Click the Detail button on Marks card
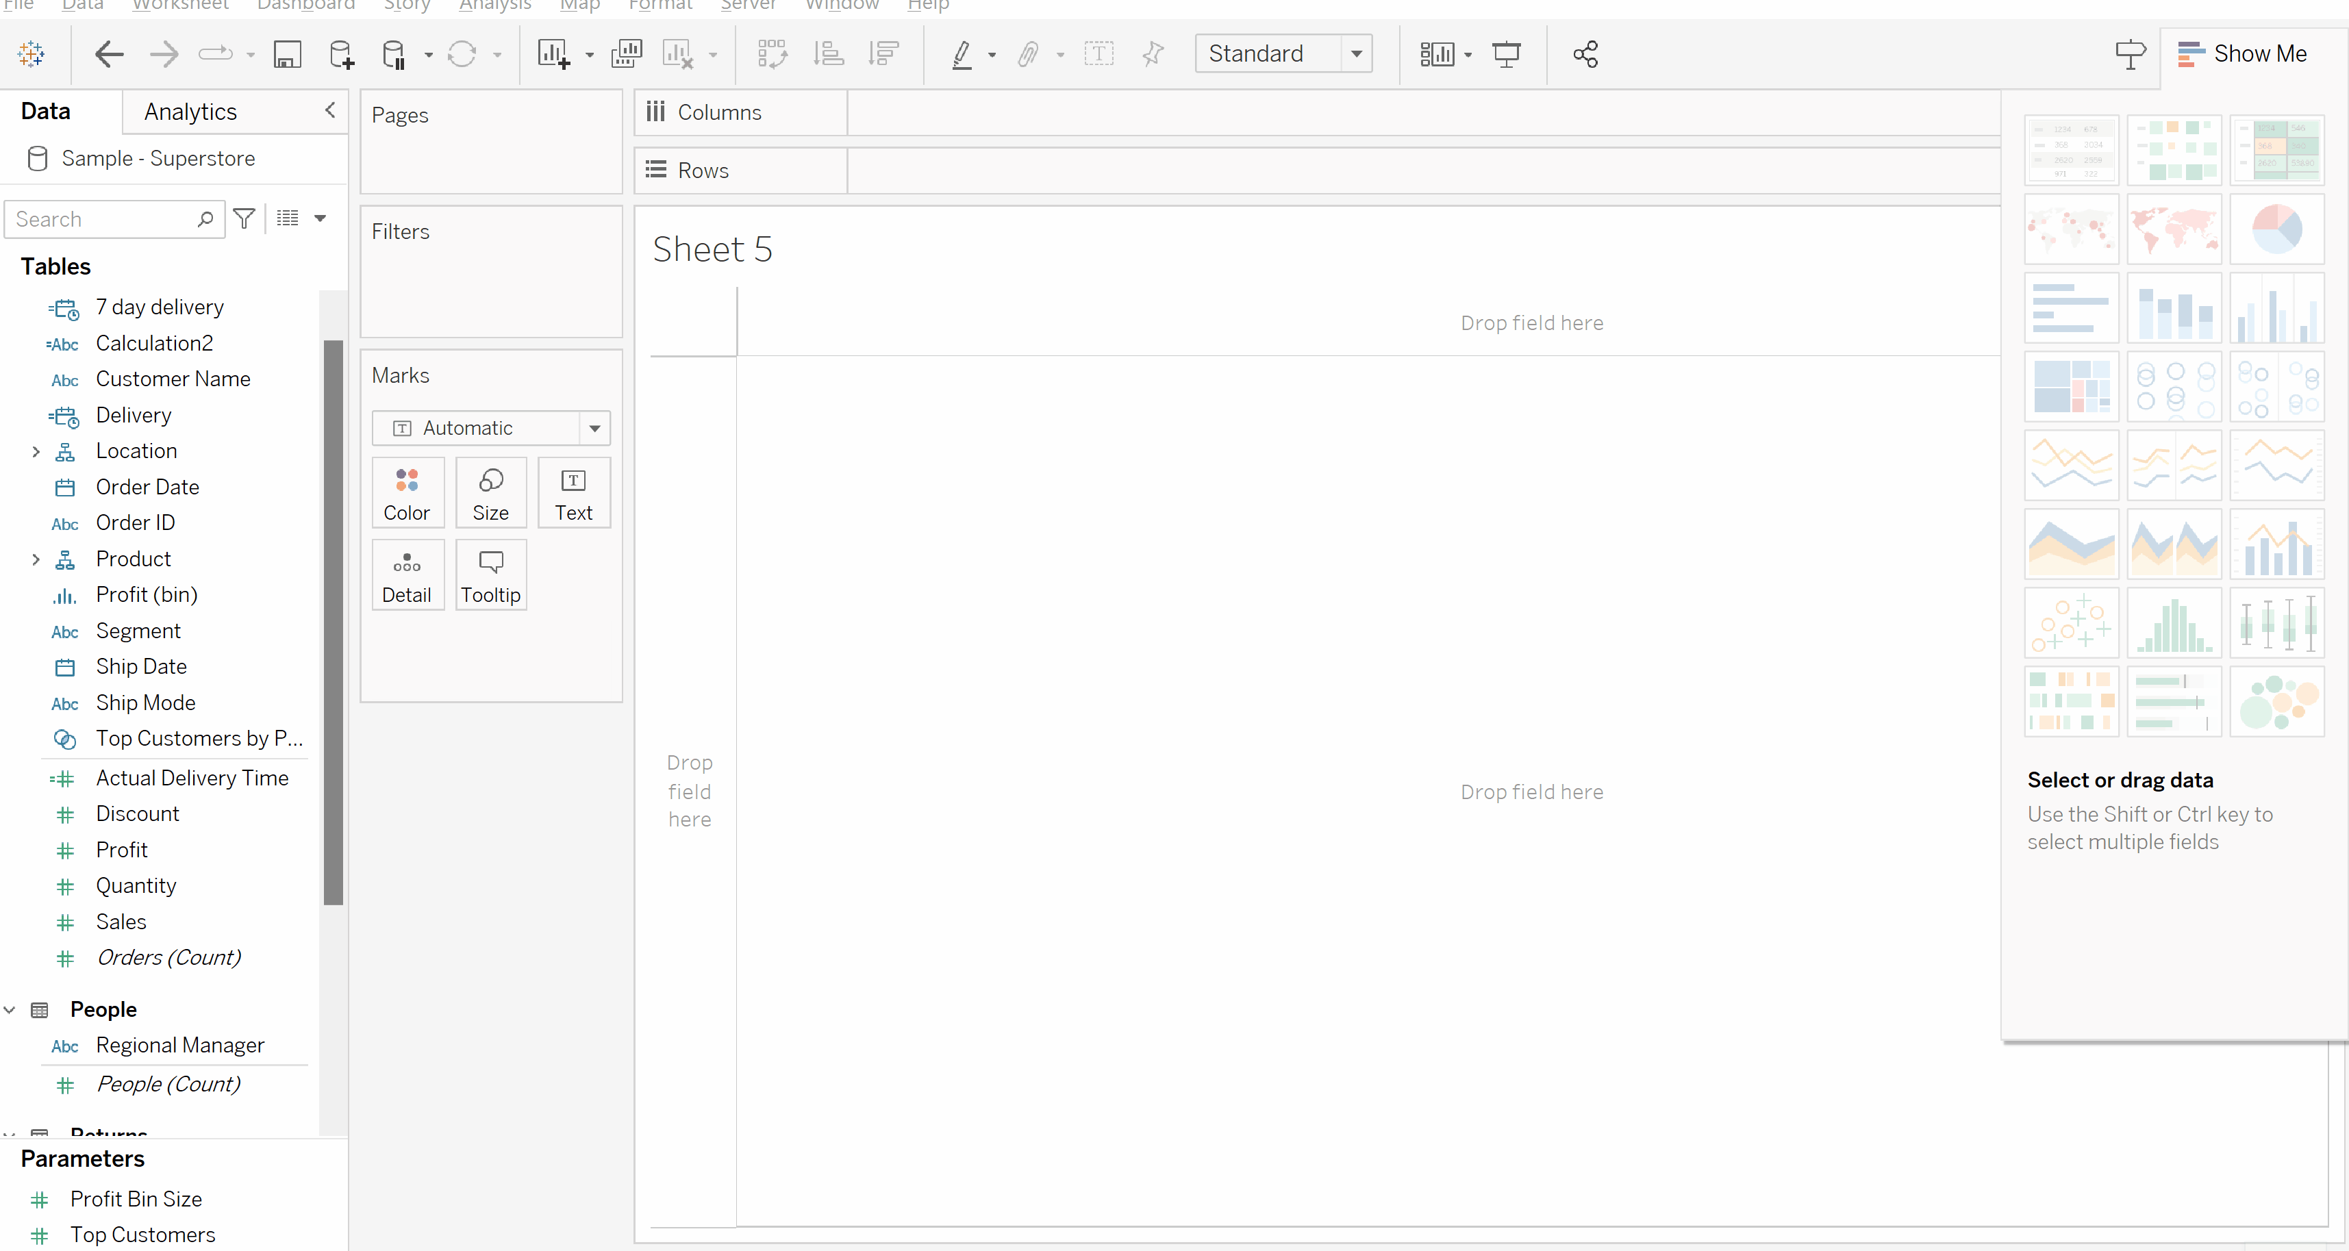2349x1251 pixels. (407, 574)
